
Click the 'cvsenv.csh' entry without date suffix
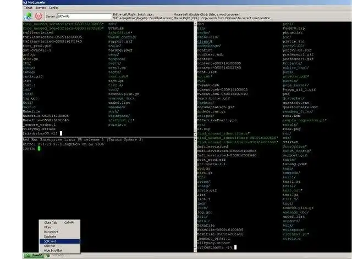pos(208,85)
